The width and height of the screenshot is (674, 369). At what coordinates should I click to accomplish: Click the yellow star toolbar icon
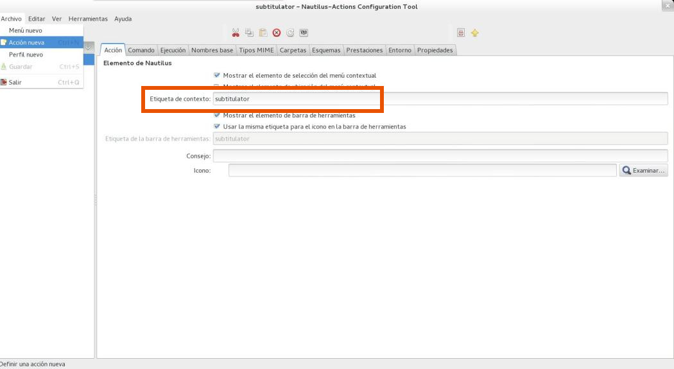point(474,33)
